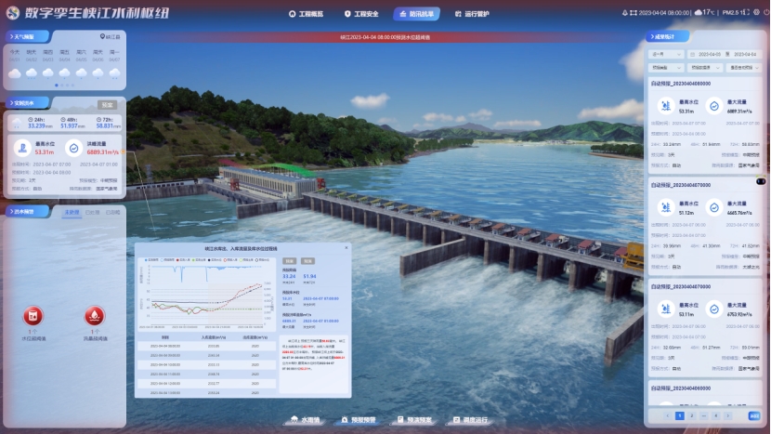
Task: Collapse the flood forecast panel header above 24h rainfall
Action: (27, 103)
